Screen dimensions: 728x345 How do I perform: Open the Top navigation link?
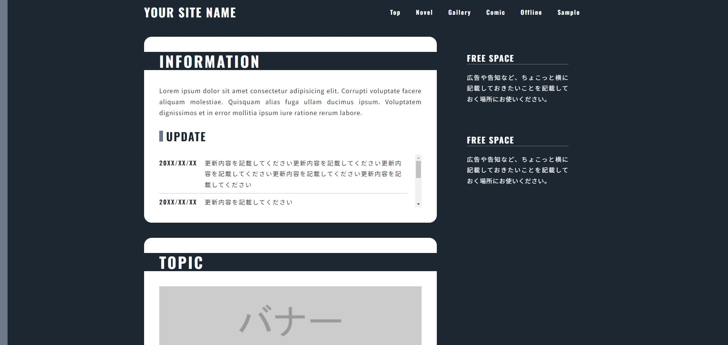coord(395,12)
